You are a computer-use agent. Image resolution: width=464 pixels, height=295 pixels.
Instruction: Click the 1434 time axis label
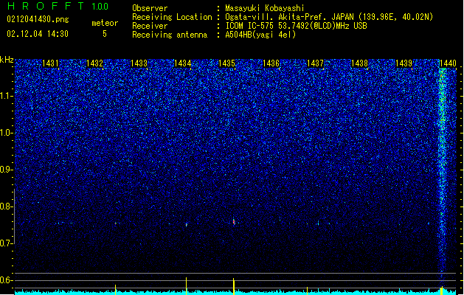click(x=183, y=63)
